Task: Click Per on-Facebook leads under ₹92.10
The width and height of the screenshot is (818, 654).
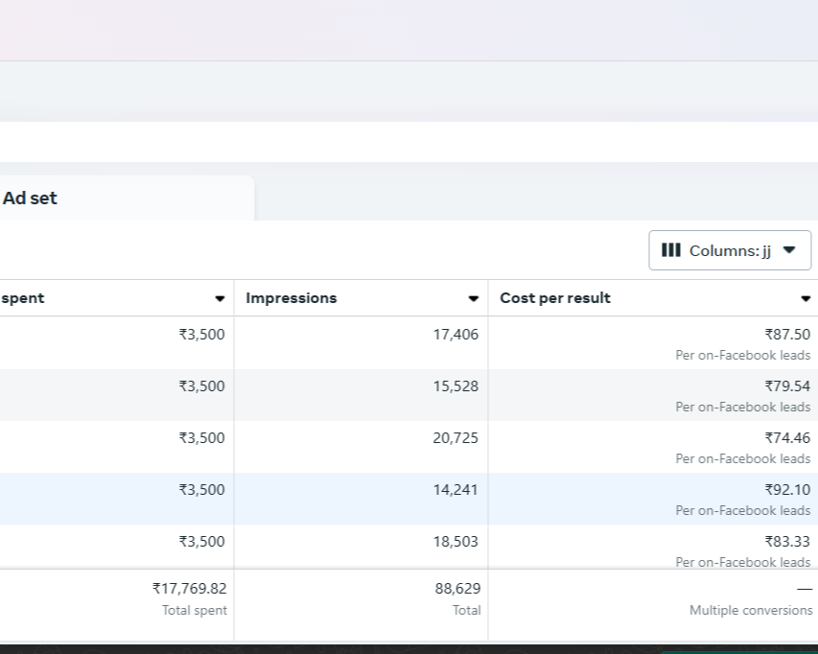Action: point(743,510)
